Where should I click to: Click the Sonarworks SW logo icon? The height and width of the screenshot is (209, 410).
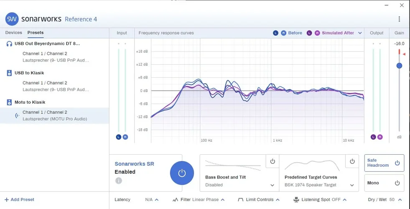tap(12, 19)
